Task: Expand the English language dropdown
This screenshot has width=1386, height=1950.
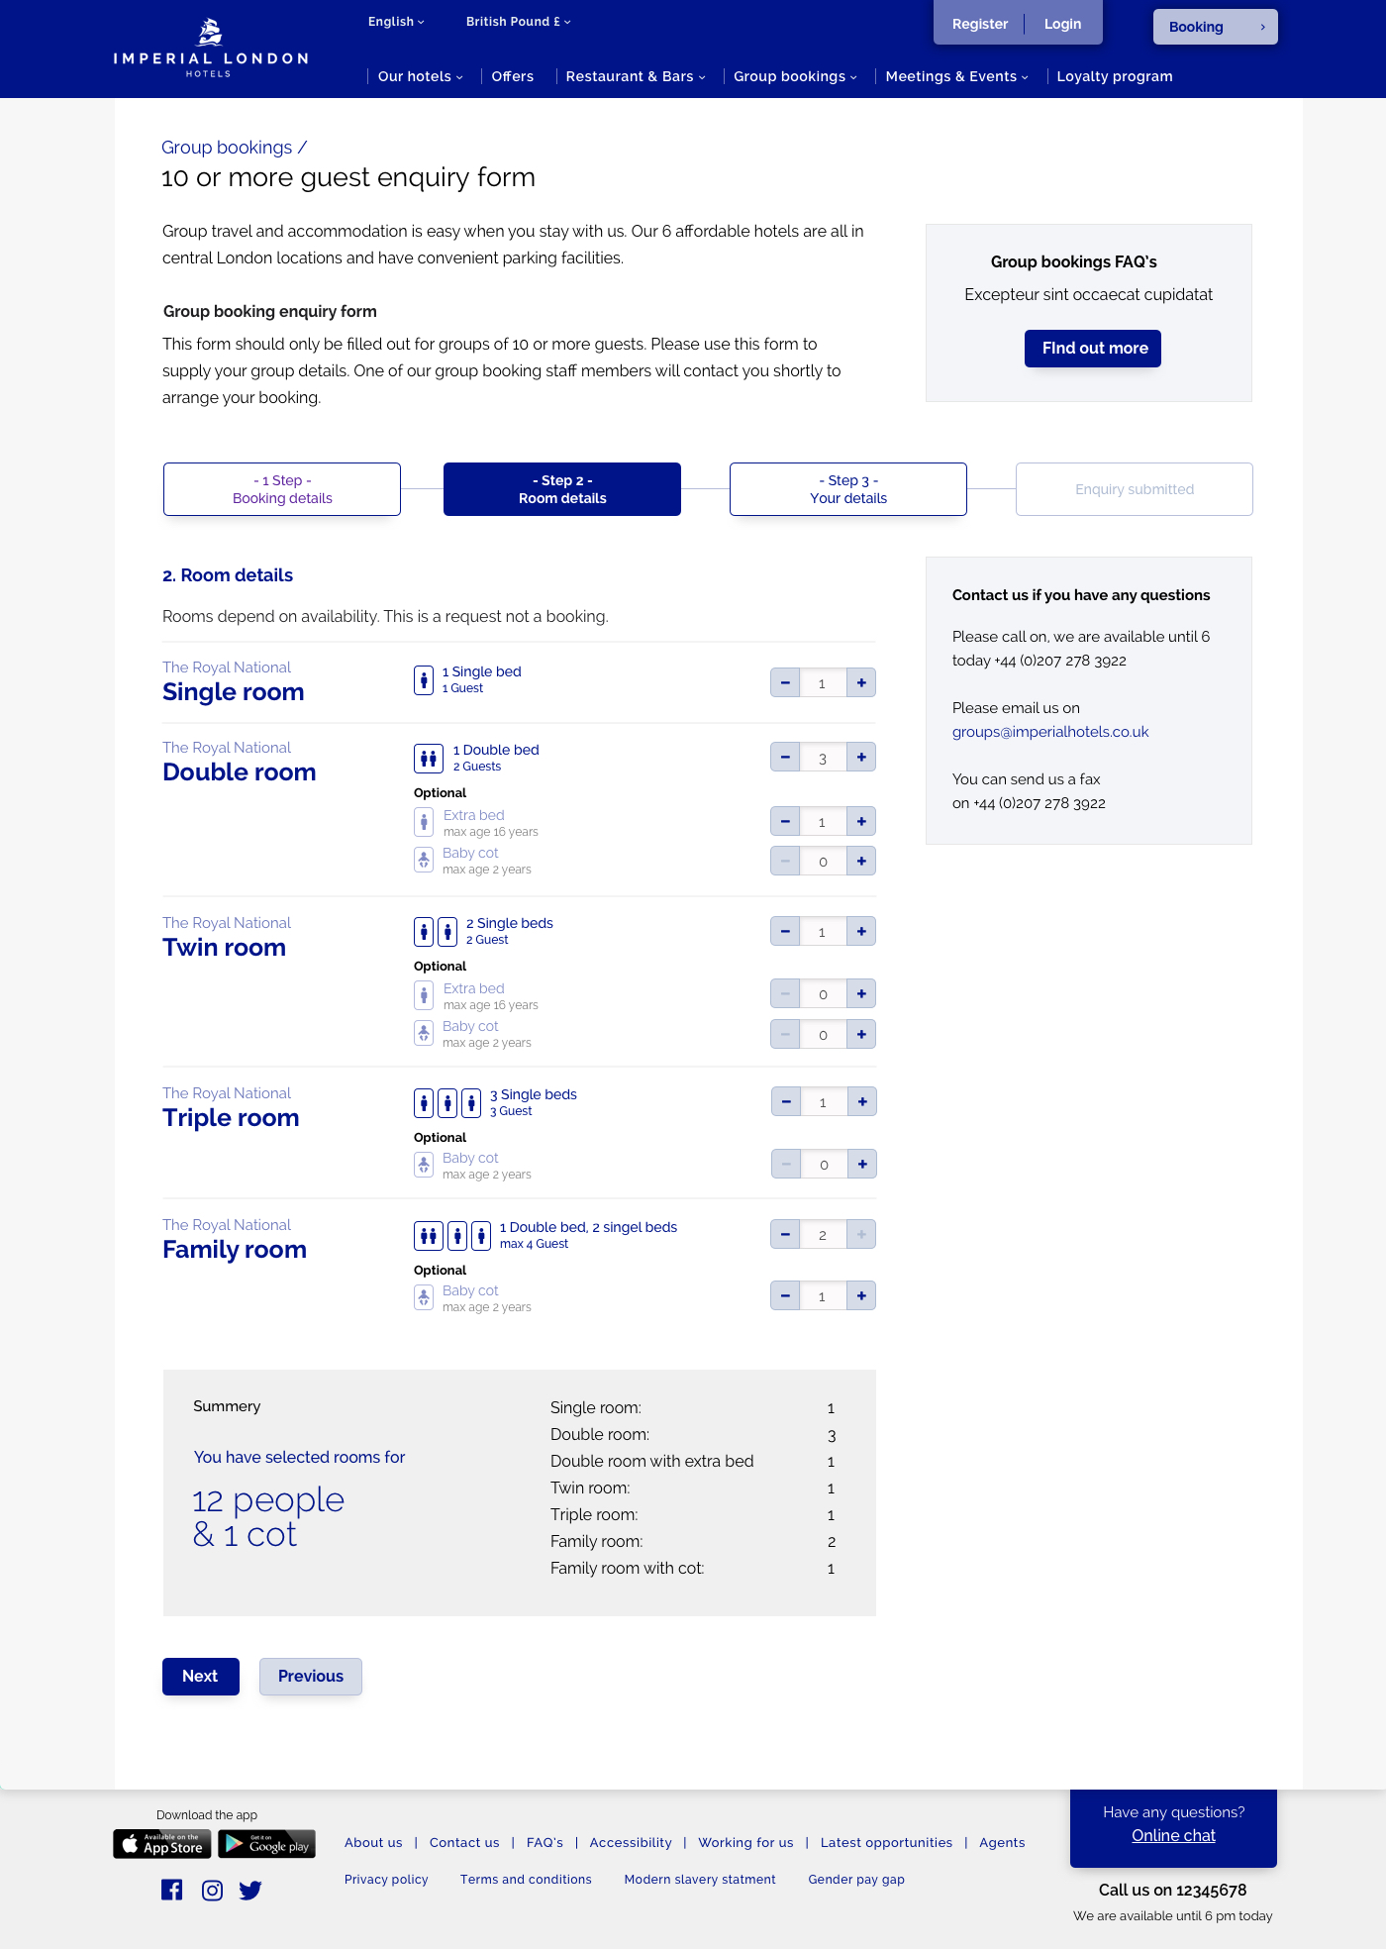Action: [396, 22]
